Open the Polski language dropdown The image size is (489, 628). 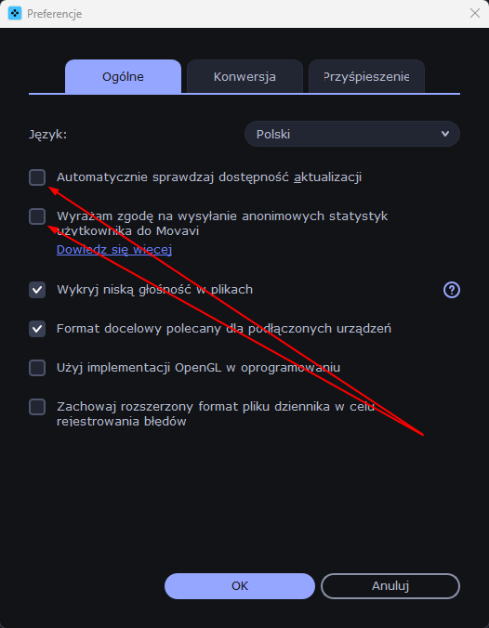pos(352,134)
